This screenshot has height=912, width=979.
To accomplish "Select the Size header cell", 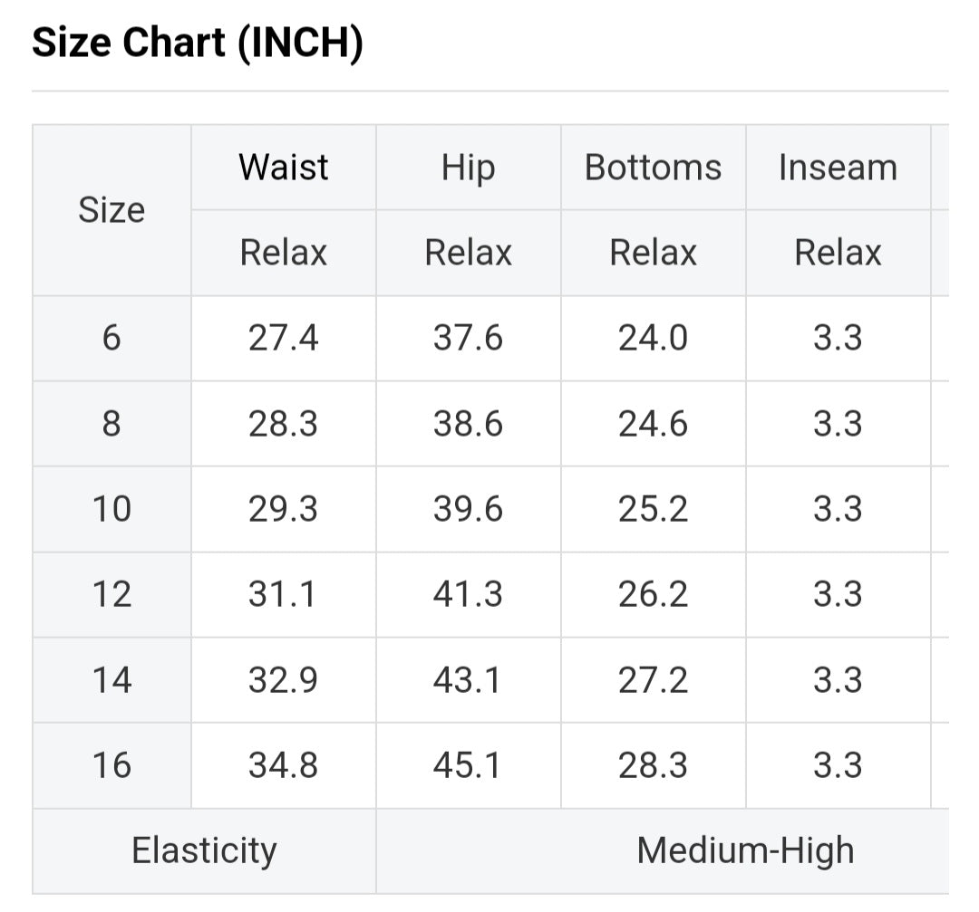I will (111, 210).
